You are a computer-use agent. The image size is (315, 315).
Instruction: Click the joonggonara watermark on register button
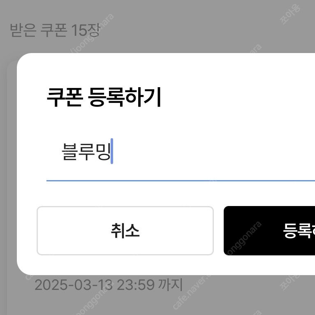coord(244,238)
